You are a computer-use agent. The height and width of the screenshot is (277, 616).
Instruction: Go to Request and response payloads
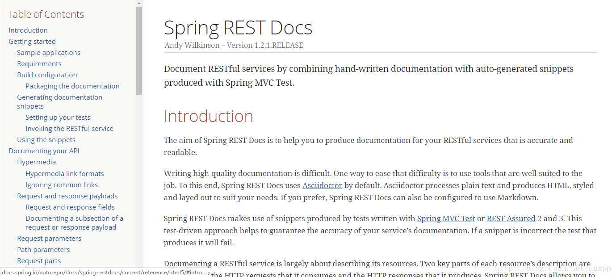click(x=67, y=196)
